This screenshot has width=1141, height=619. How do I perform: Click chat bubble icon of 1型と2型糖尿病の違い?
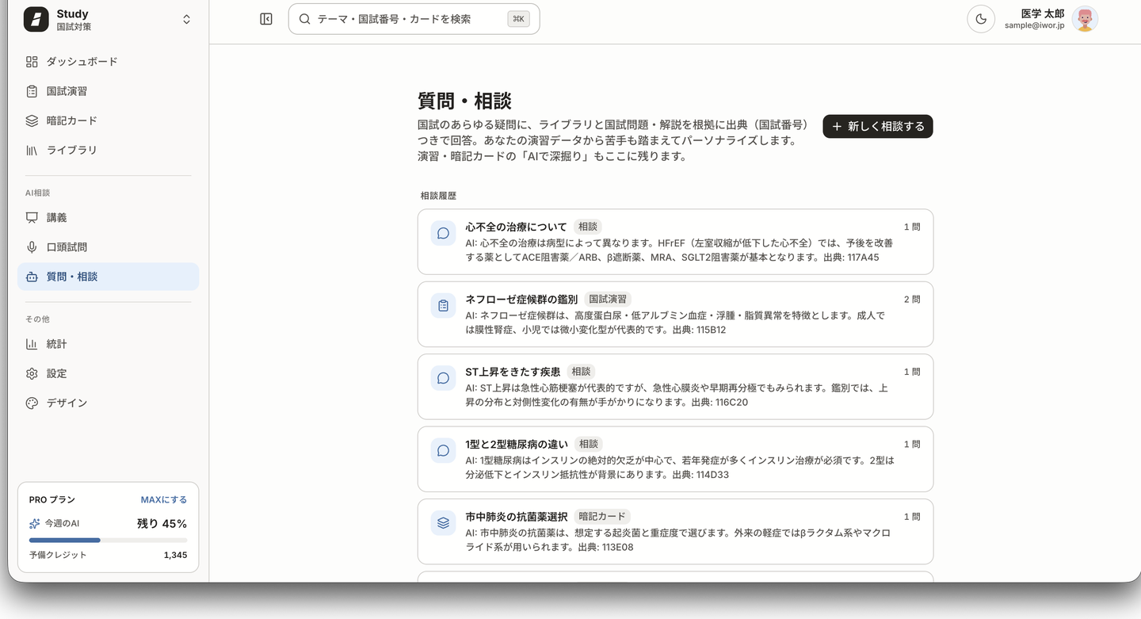pos(444,450)
